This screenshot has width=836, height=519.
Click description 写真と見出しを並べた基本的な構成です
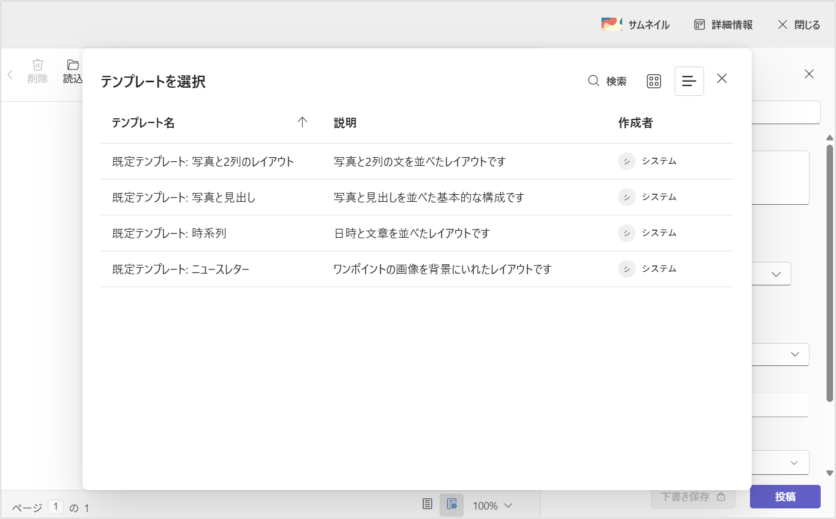pos(429,197)
